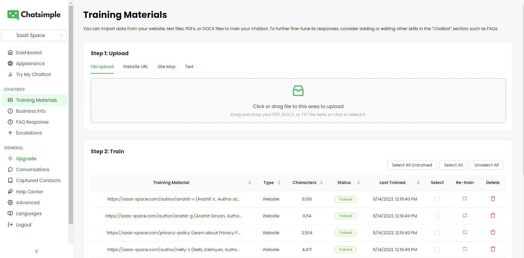Click the Chatsimple logo icon

(13, 15)
